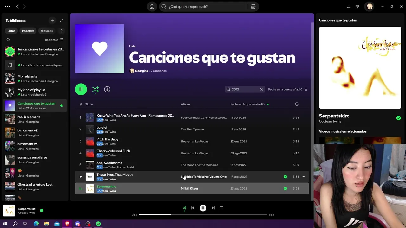
Task: Open Brave browser from the taskbar
Action: pyautogui.click(x=67, y=224)
